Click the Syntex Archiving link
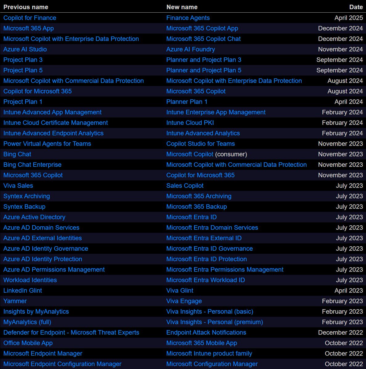 26,196
